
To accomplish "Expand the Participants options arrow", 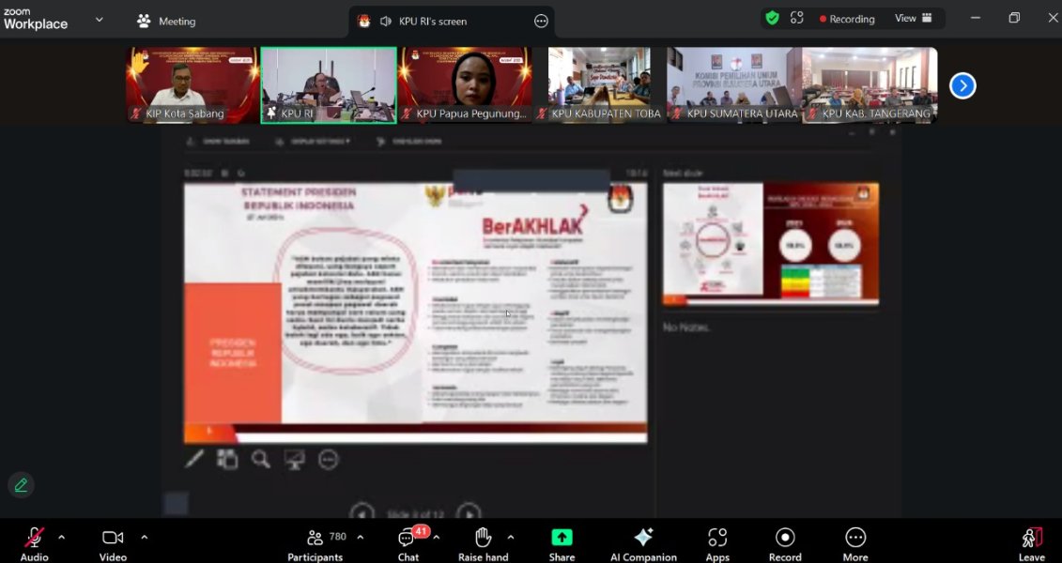I will click(361, 538).
